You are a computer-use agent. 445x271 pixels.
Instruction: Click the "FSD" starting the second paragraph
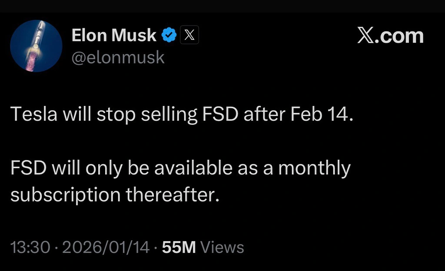coord(27,168)
